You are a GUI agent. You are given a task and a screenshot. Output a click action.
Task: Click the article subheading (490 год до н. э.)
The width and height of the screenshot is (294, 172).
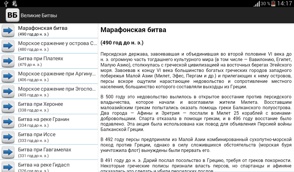click(122, 43)
